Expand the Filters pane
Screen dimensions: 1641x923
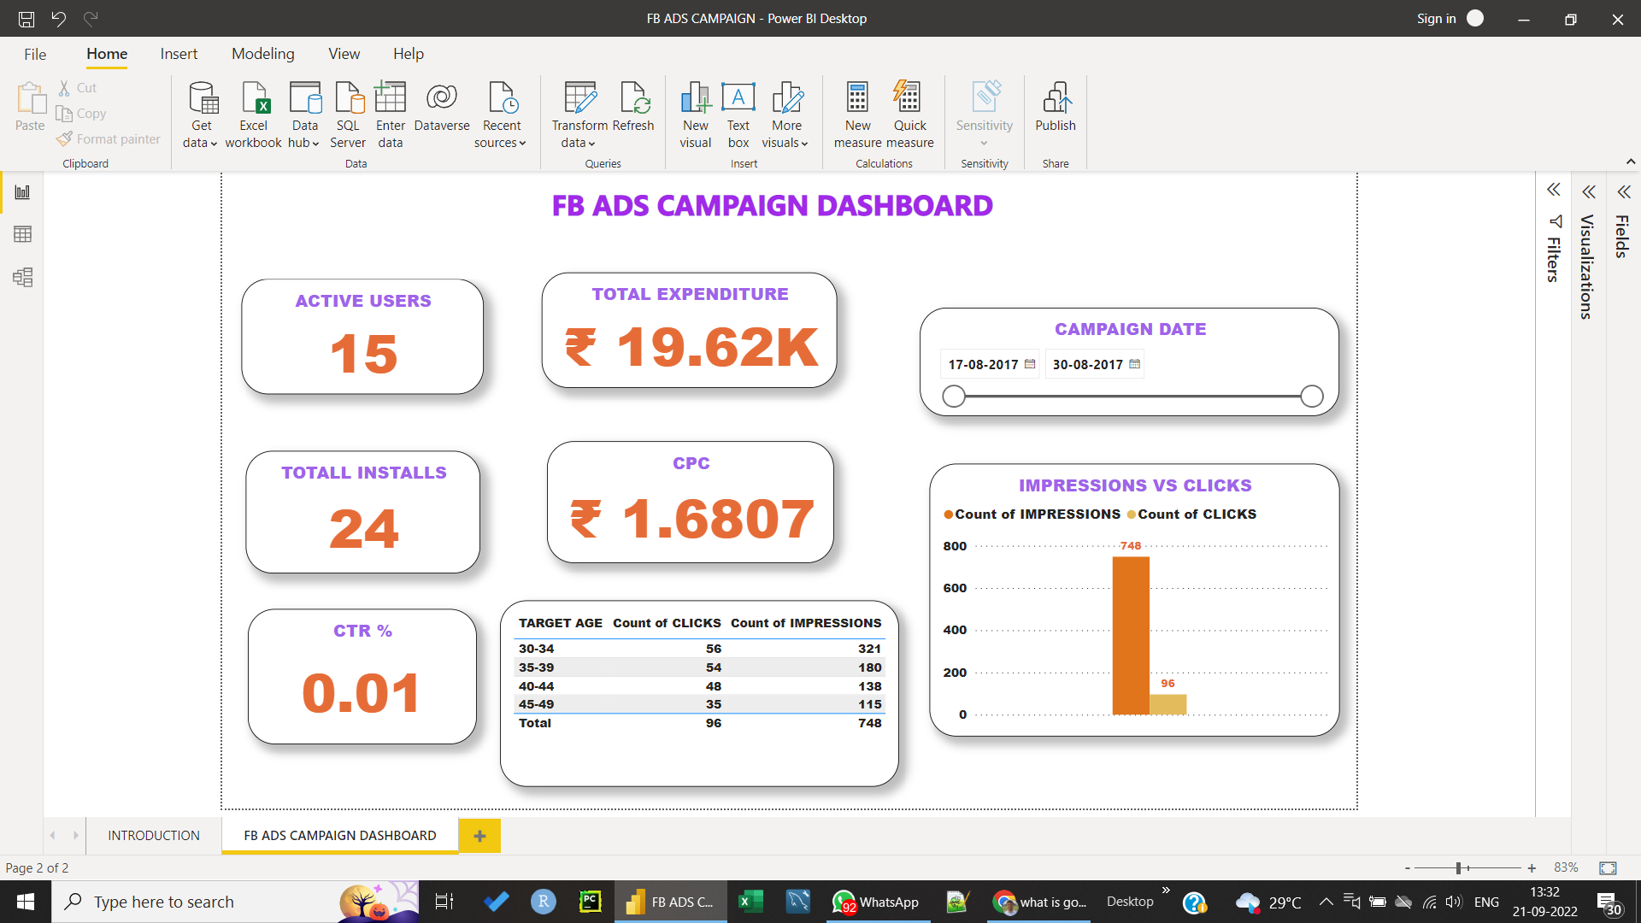point(1554,190)
